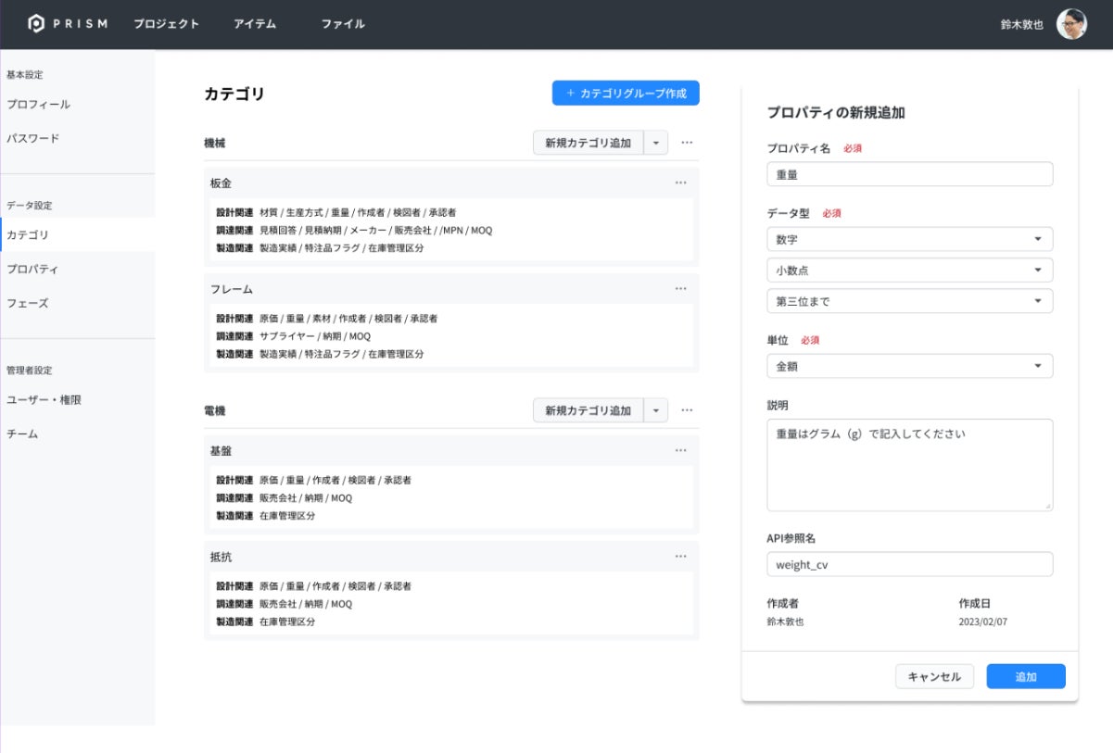Open the ファイル menu
The height and width of the screenshot is (753, 1113).
pos(343,24)
